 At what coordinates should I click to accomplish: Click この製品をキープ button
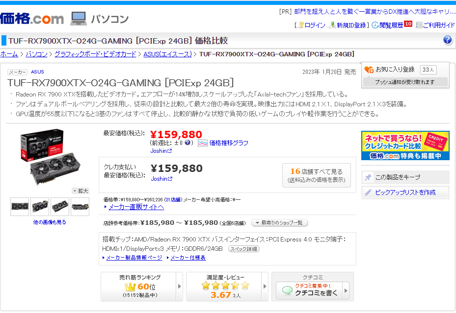(405, 177)
